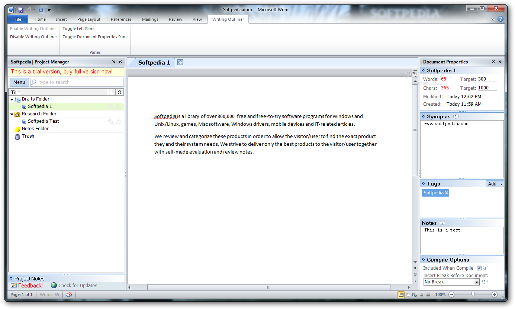Click the flag icon on Softpedia Test row
This screenshot has width=515, height=309.
pyautogui.click(x=119, y=122)
